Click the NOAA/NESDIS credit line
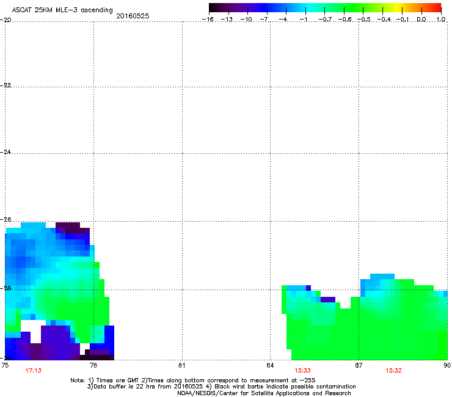The image size is (452, 397). pyautogui.click(x=264, y=393)
